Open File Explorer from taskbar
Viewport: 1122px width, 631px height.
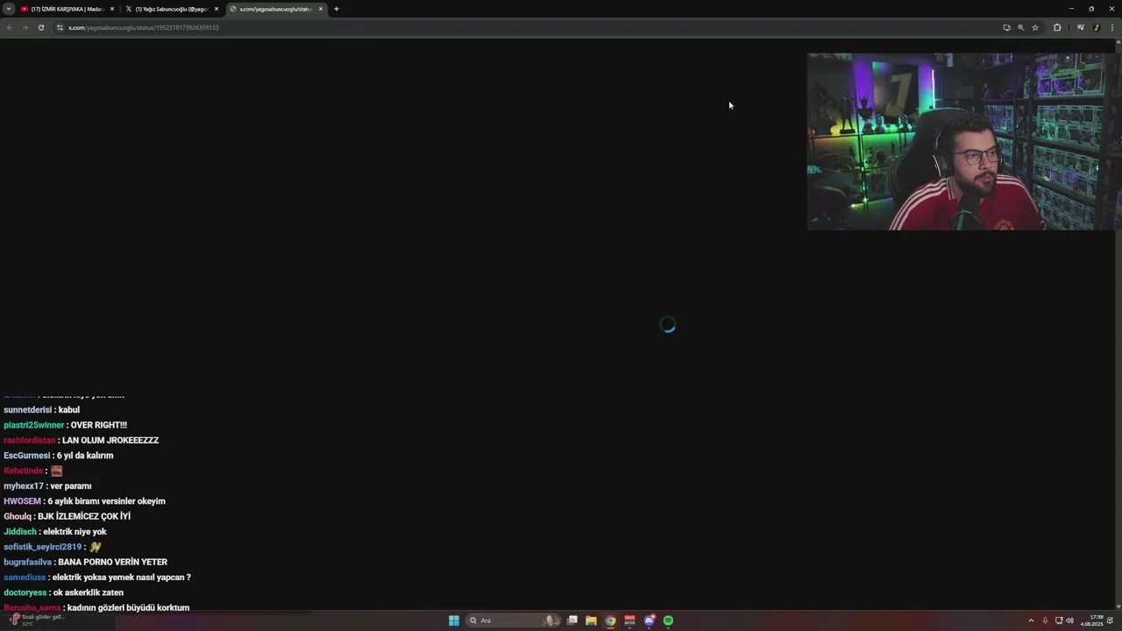tap(591, 620)
